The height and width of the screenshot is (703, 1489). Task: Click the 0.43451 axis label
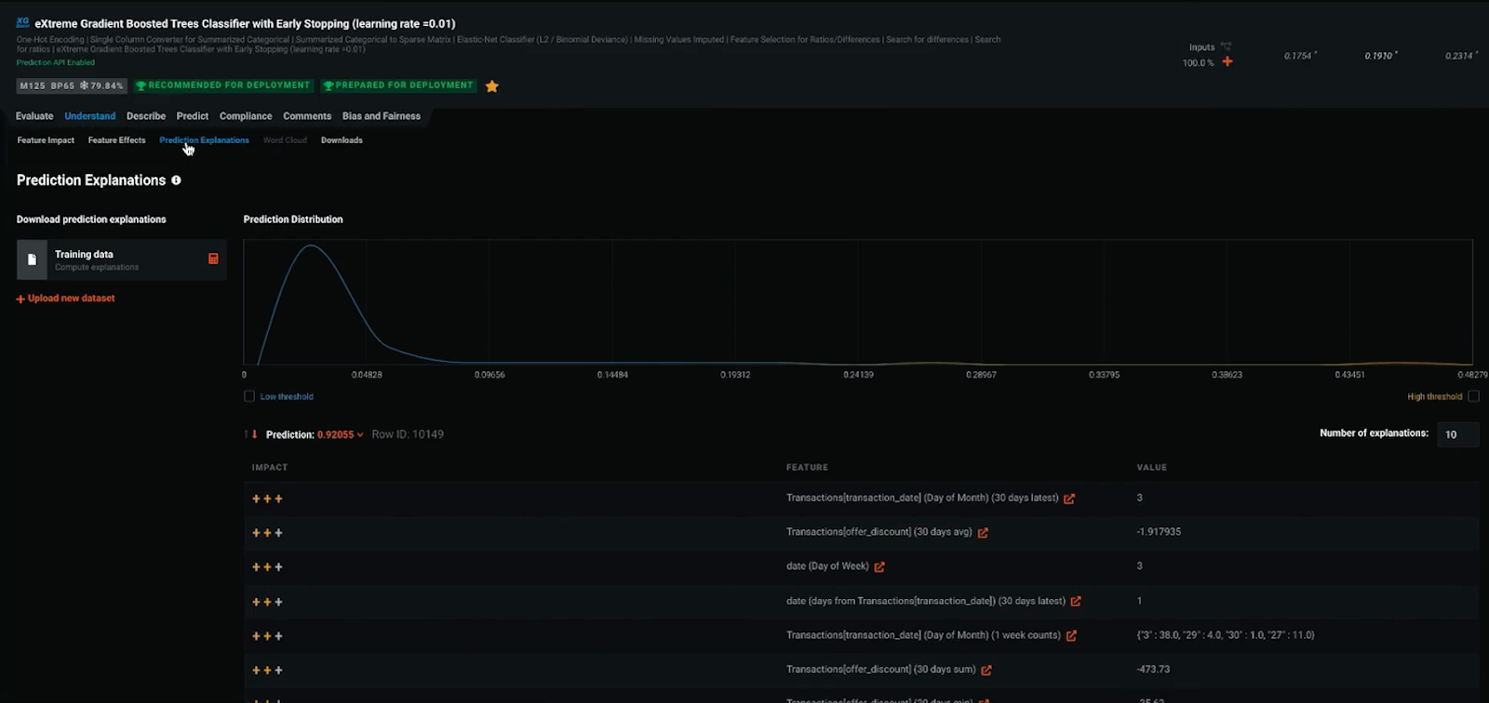1349,375
